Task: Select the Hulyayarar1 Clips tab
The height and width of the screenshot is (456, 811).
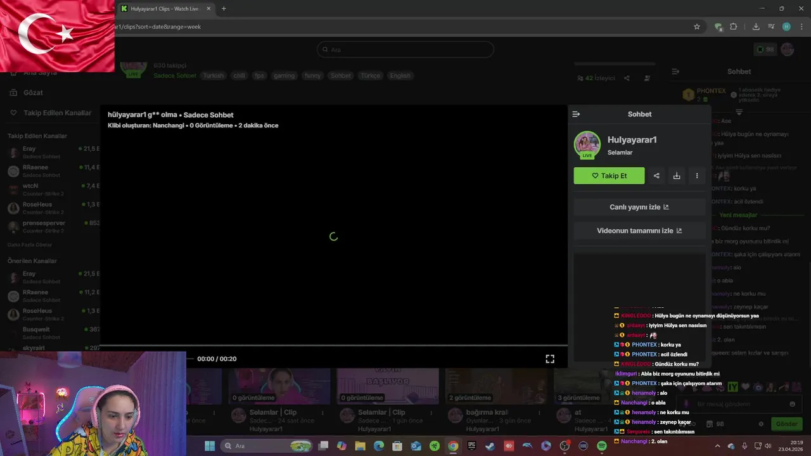Action: 166,9
